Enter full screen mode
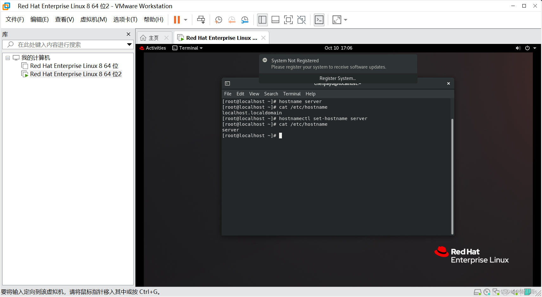Screen dimensions: 542x297 coord(288,20)
